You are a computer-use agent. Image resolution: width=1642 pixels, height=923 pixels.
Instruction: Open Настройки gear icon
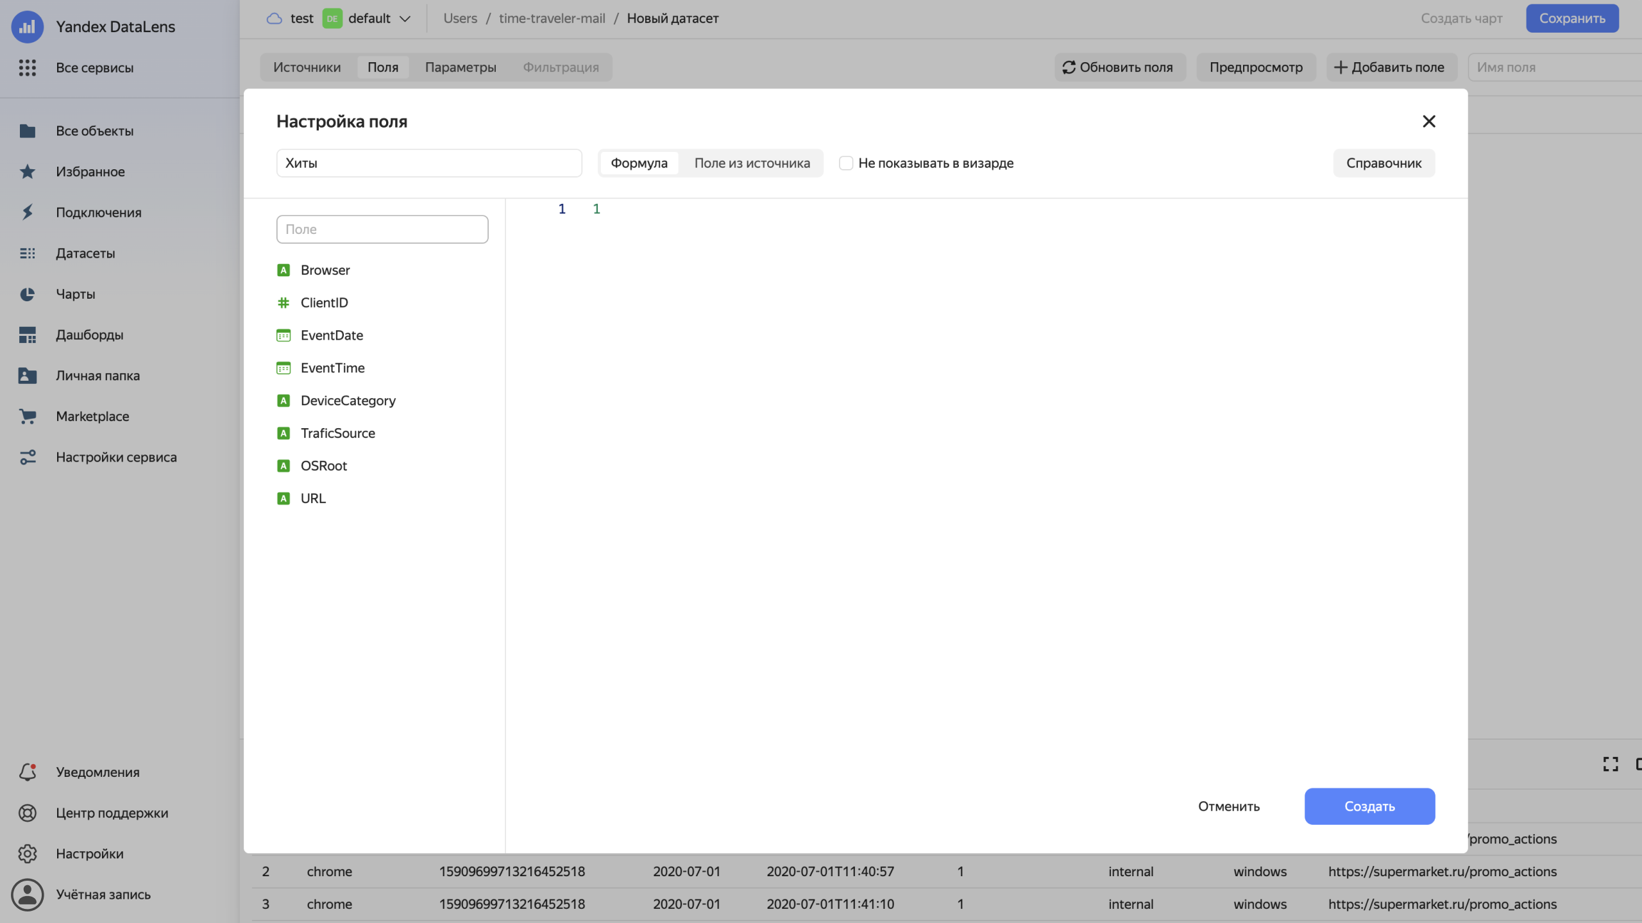tap(27, 854)
